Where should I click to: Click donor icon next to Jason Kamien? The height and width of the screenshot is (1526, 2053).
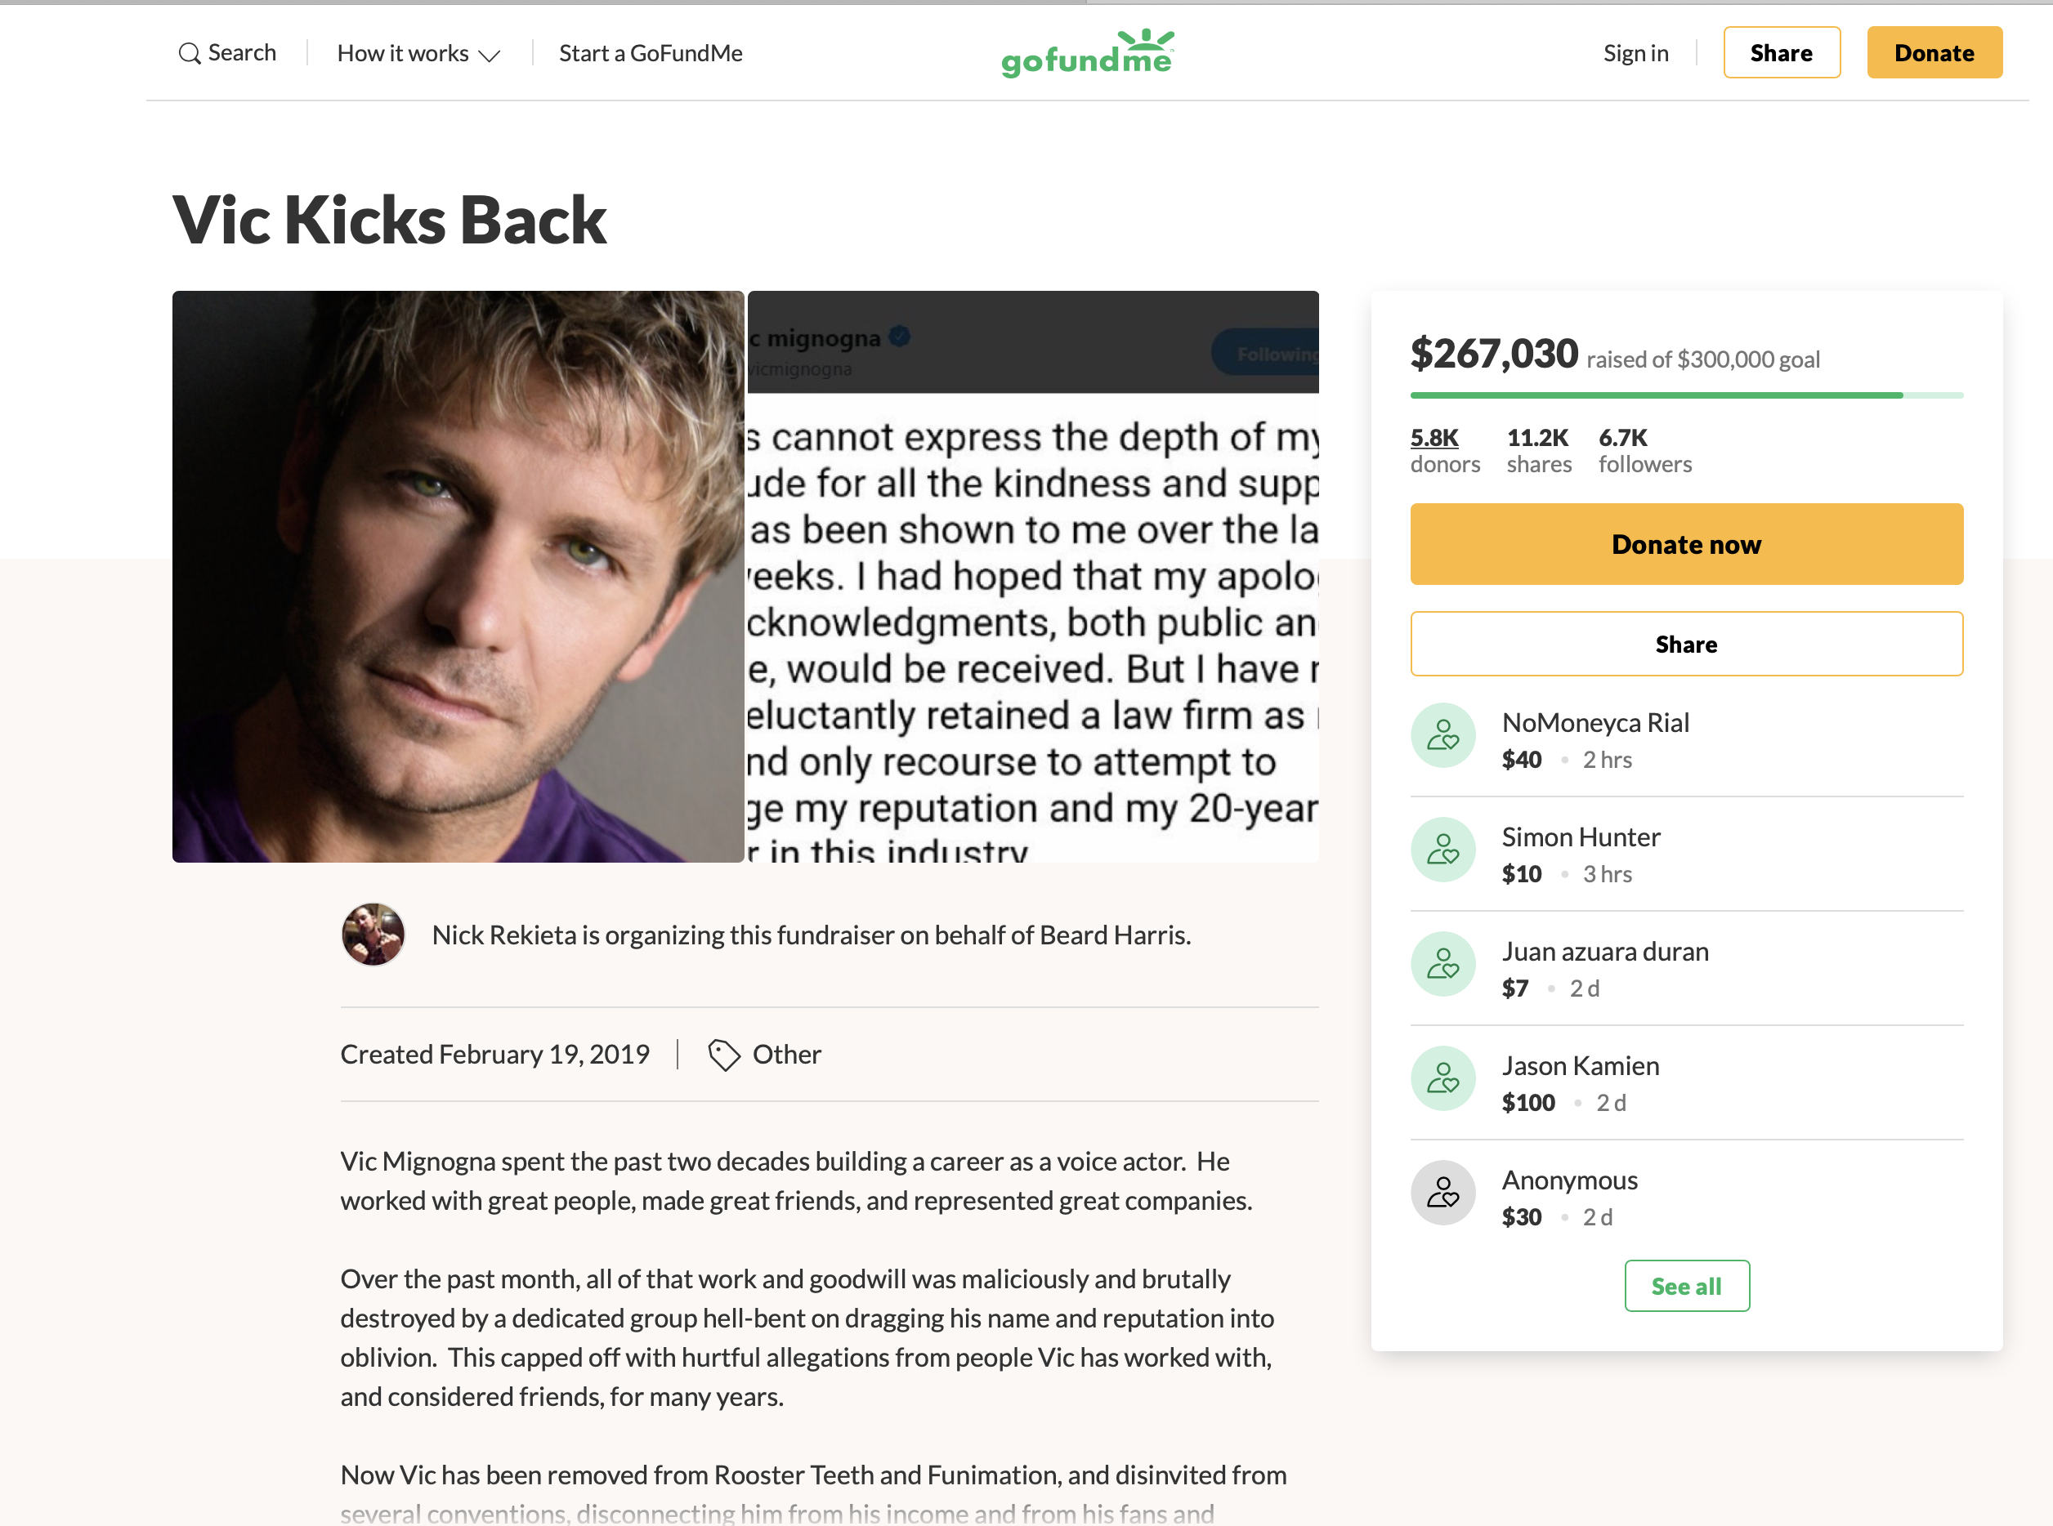(x=1442, y=1079)
